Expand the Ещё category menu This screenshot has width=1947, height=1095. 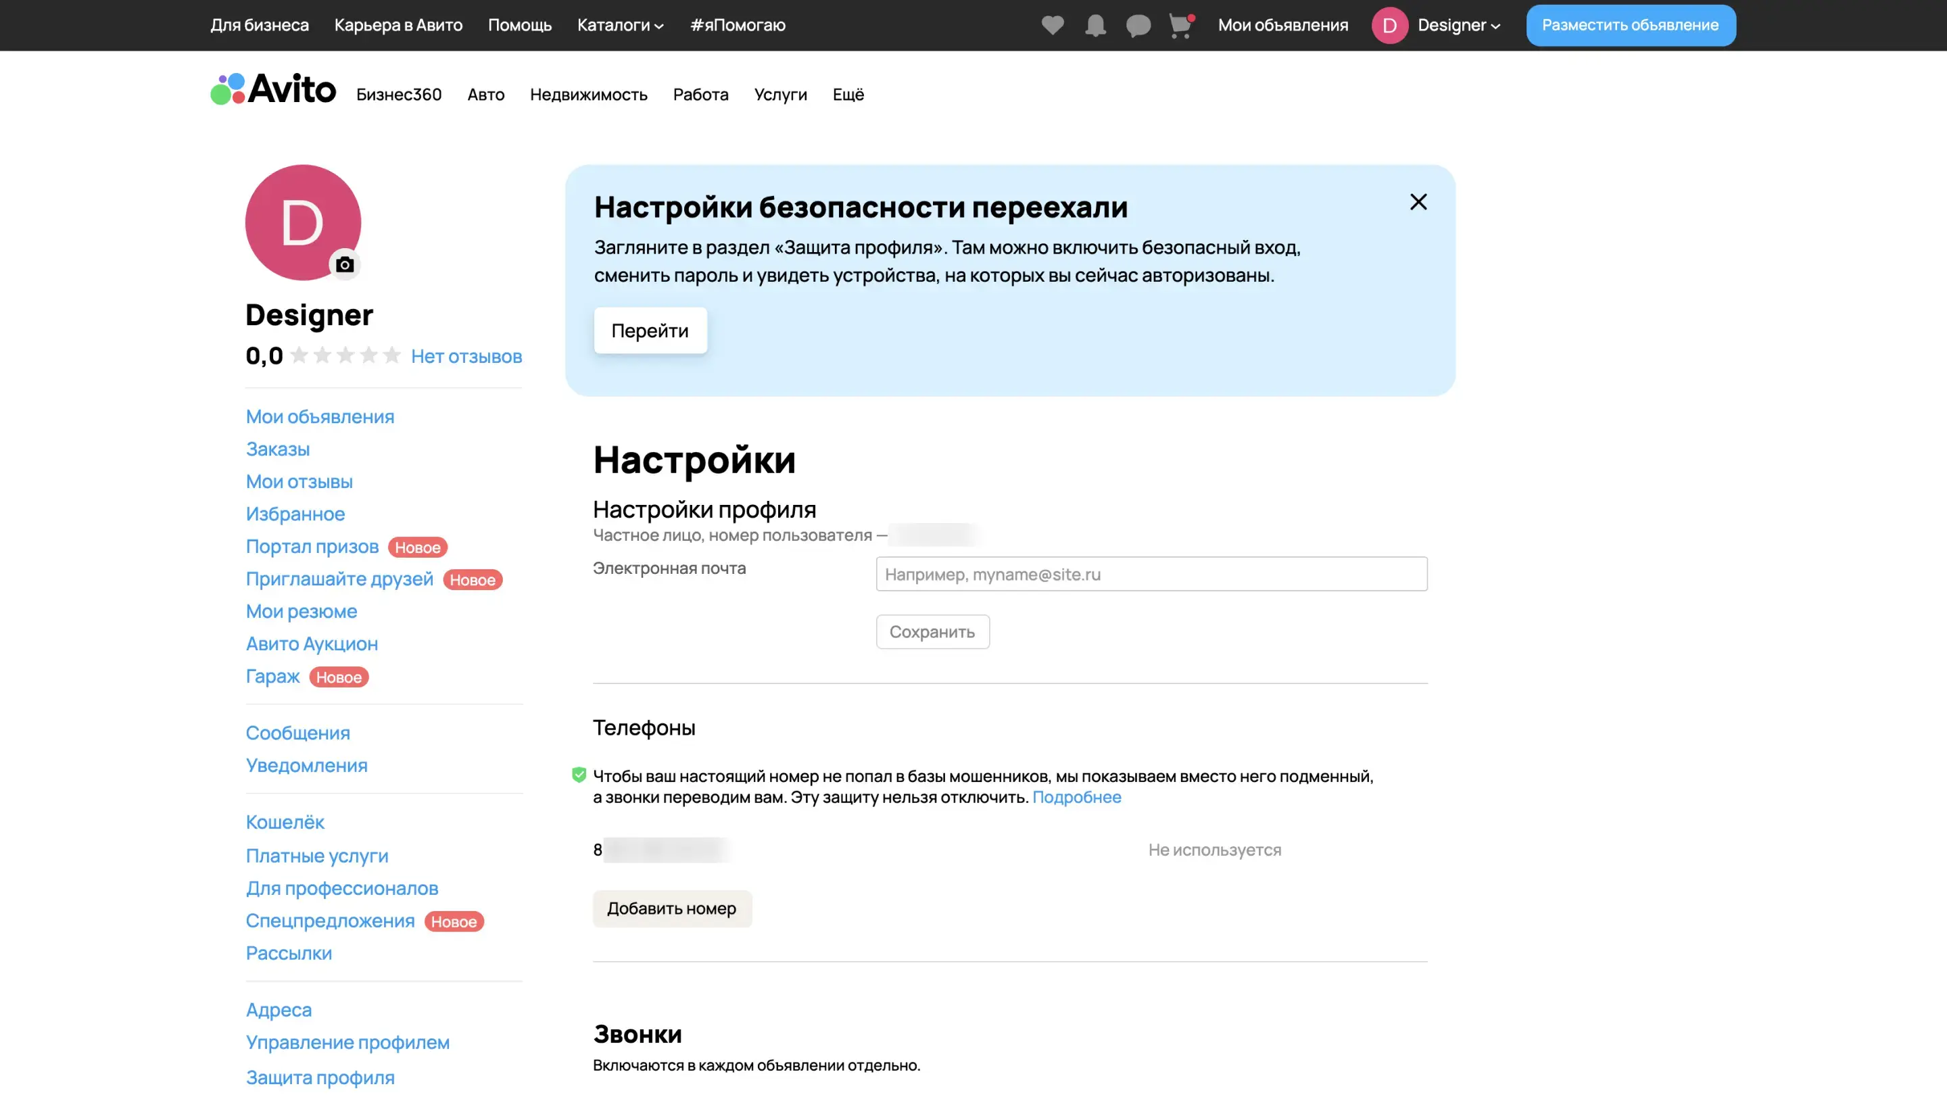click(848, 95)
